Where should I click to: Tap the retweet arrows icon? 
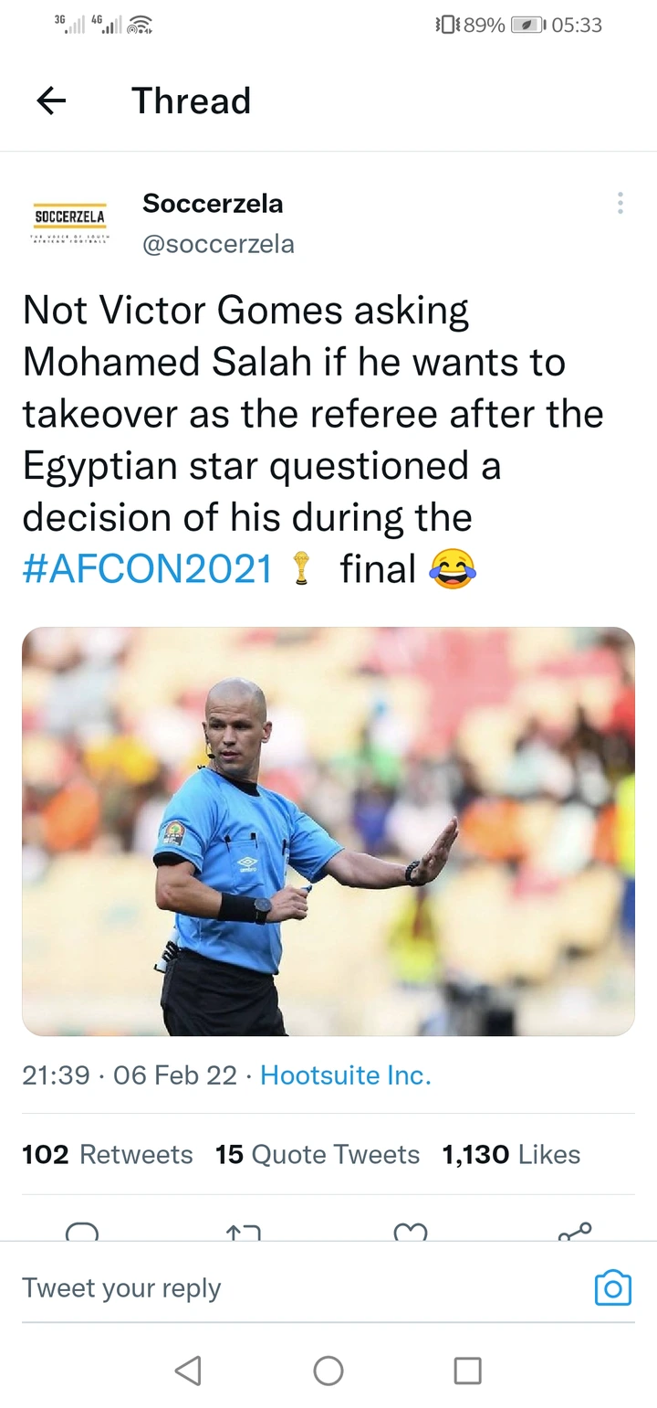243,1233
